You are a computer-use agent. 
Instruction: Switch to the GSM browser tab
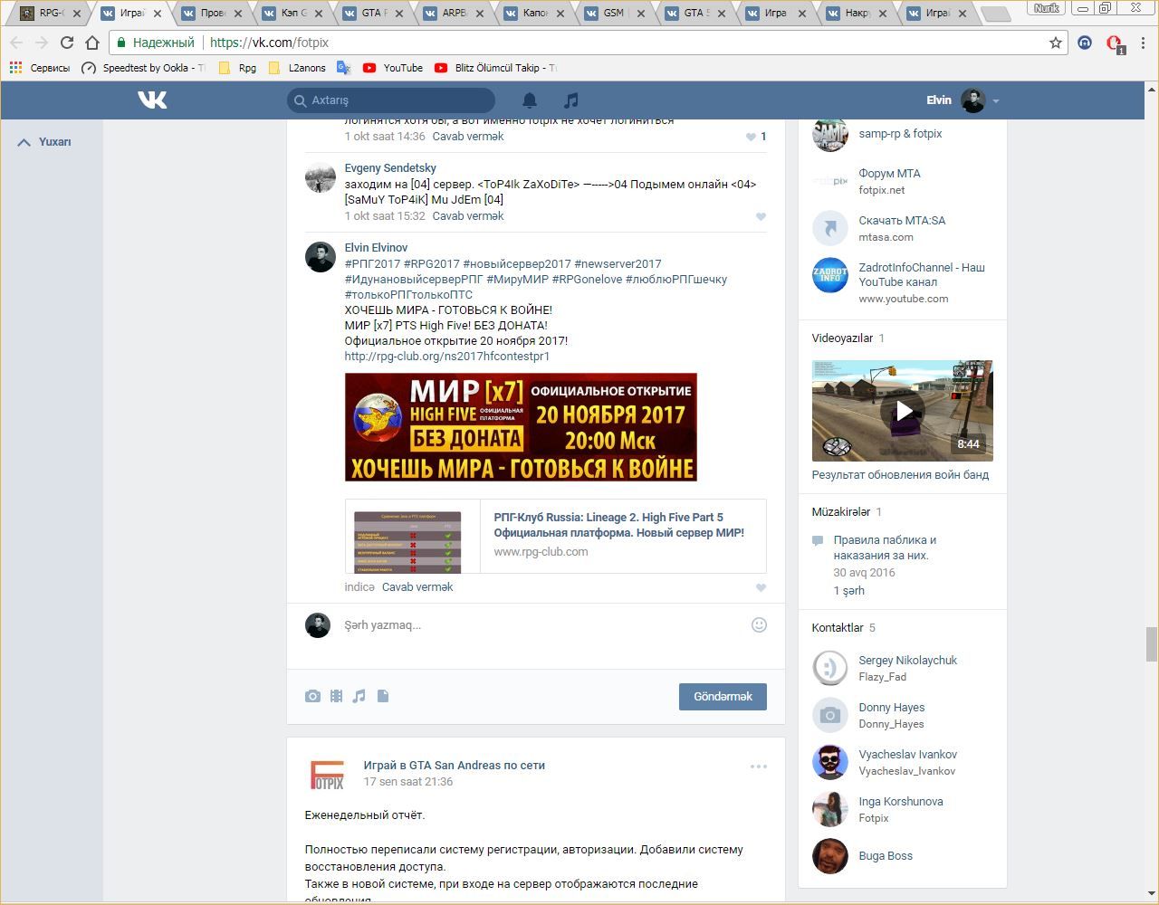[x=615, y=14]
